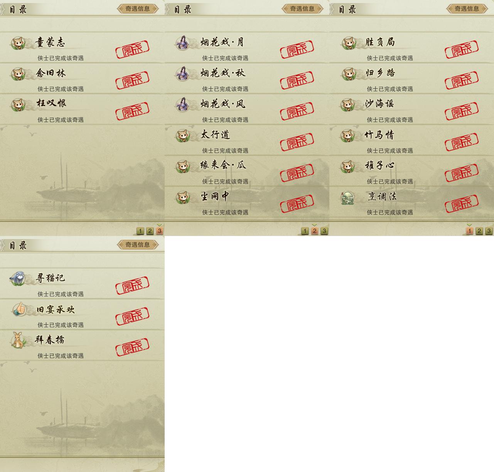Go to page 2 below 烹调法 entry
The height and width of the screenshot is (472, 494).
pos(479,231)
